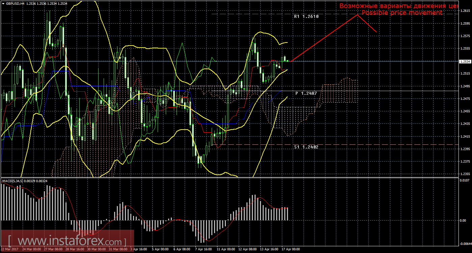Select the OHLC values 1.2536 1.2536 1.2534 1.2534
The height and width of the screenshot is (253, 472).
pyautogui.click(x=48, y=3)
